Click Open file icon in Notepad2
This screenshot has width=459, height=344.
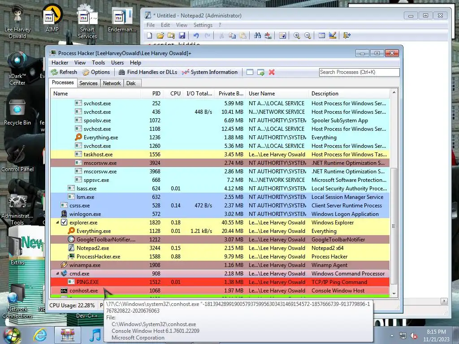pyautogui.click(x=160, y=35)
